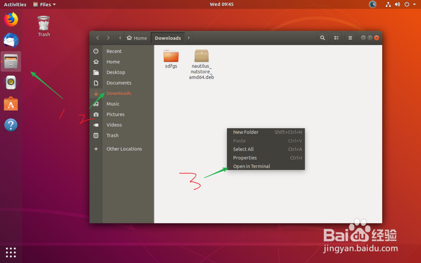Click the Home breadcrumb button
The image size is (421, 263).
point(137,38)
